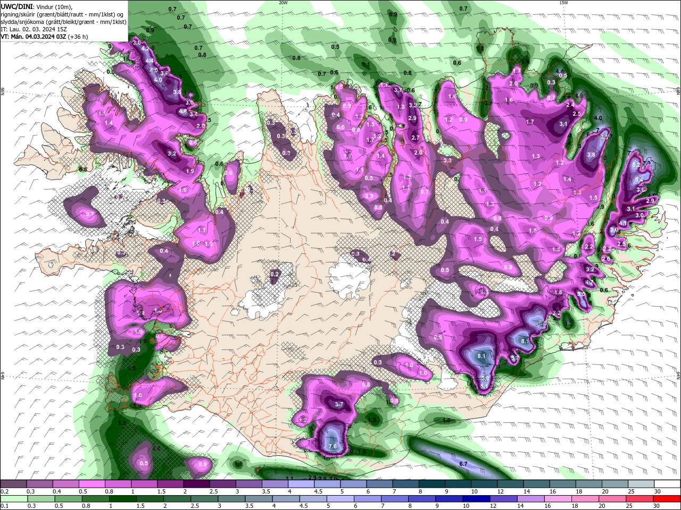
Task: Click the 'IT: Lau. 02. 03. 2024 15Z' line
Action: tap(33, 29)
